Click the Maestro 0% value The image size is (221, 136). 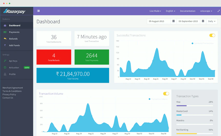click(211, 120)
